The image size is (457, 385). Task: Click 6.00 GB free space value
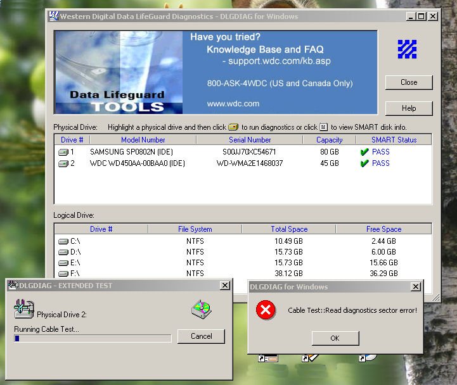click(383, 252)
